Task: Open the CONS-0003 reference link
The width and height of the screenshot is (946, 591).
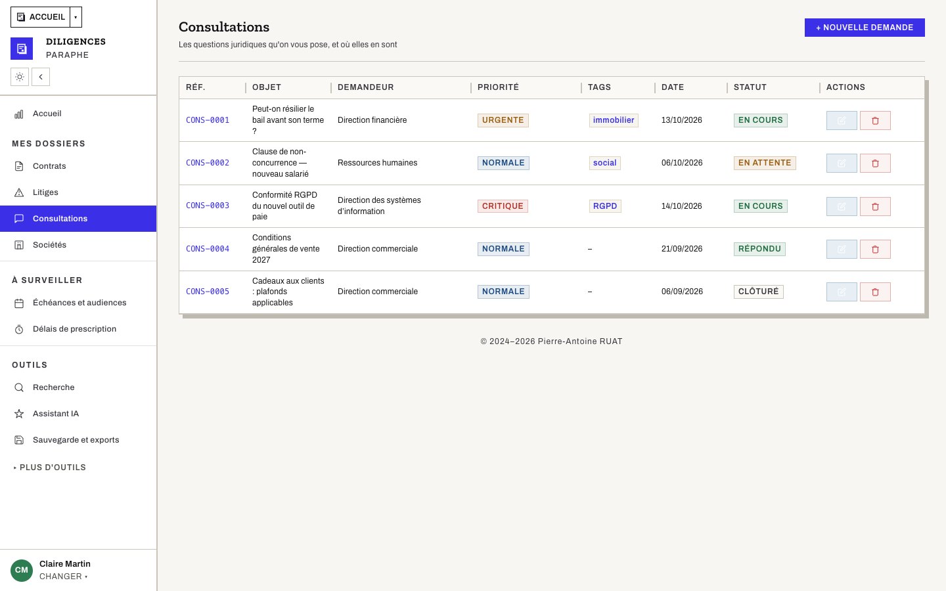Action: (x=208, y=206)
